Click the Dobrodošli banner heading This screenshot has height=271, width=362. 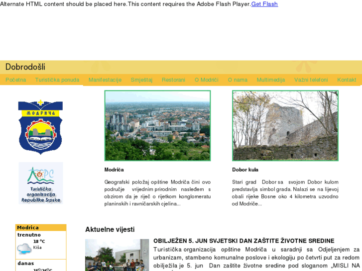tap(25, 67)
